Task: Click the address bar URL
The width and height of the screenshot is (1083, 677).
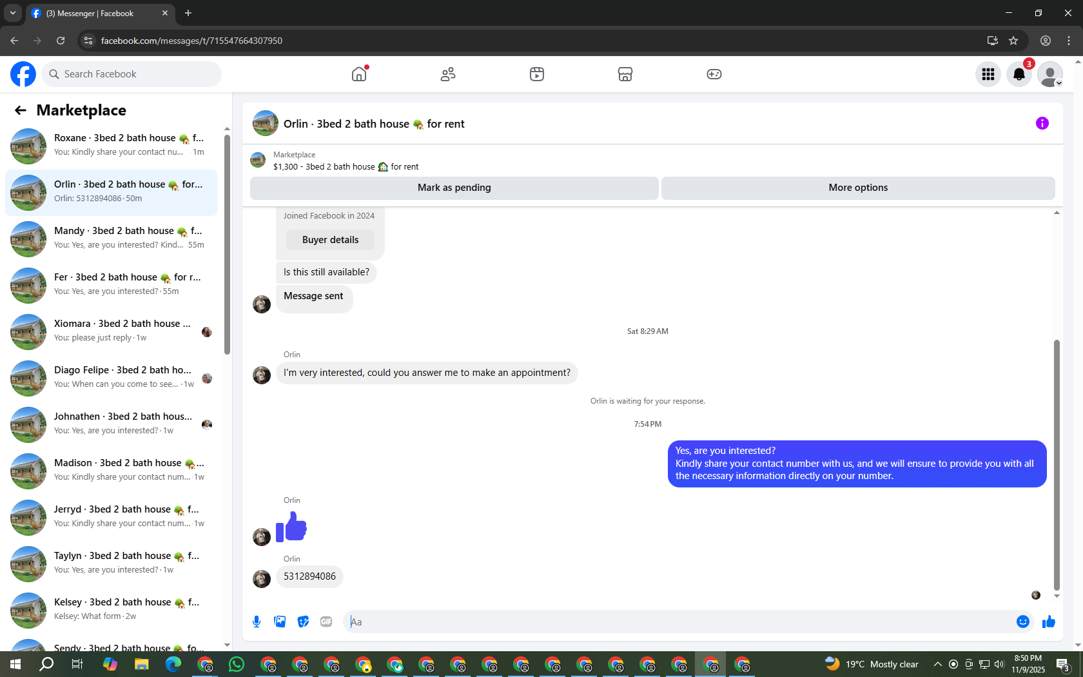Action: (x=191, y=41)
